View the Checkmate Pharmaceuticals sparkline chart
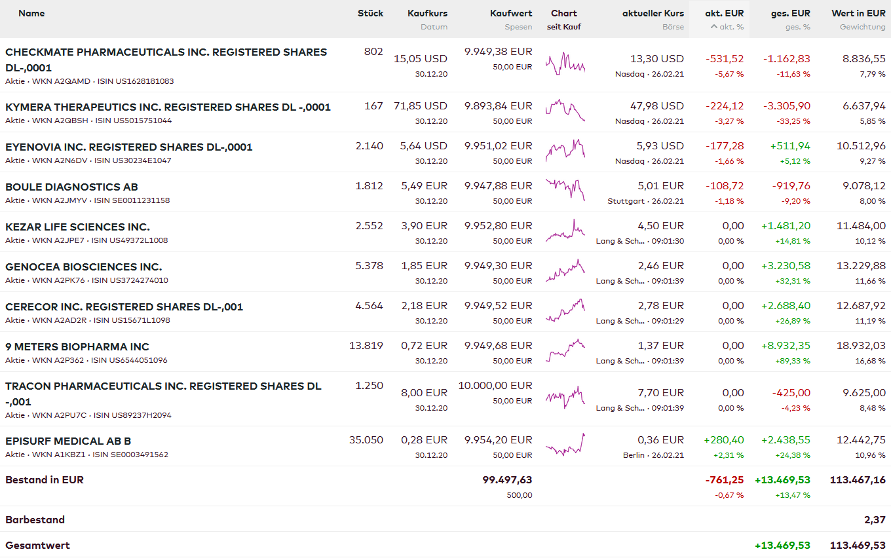891x558 pixels. pyautogui.click(x=565, y=64)
